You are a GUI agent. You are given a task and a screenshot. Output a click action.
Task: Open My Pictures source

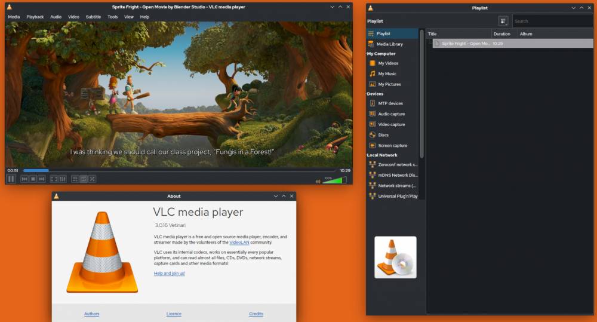pyautogui.click(x=392, y=84)
